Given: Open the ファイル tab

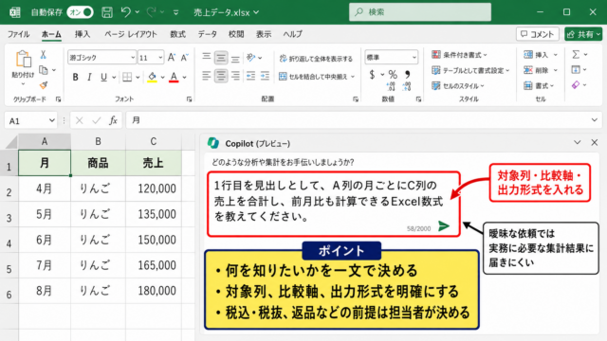Looking at the screenshot, I should [x=18, y=34].
